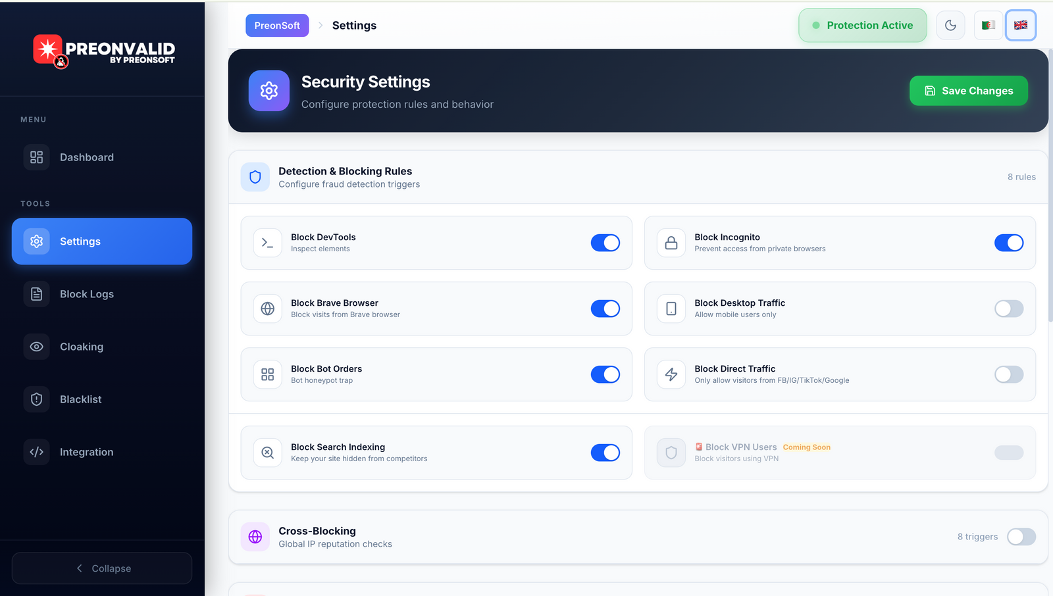Screen dimensions: 1053x596
Task: Click the Protection Active status badge
Action: click(862, 25)
